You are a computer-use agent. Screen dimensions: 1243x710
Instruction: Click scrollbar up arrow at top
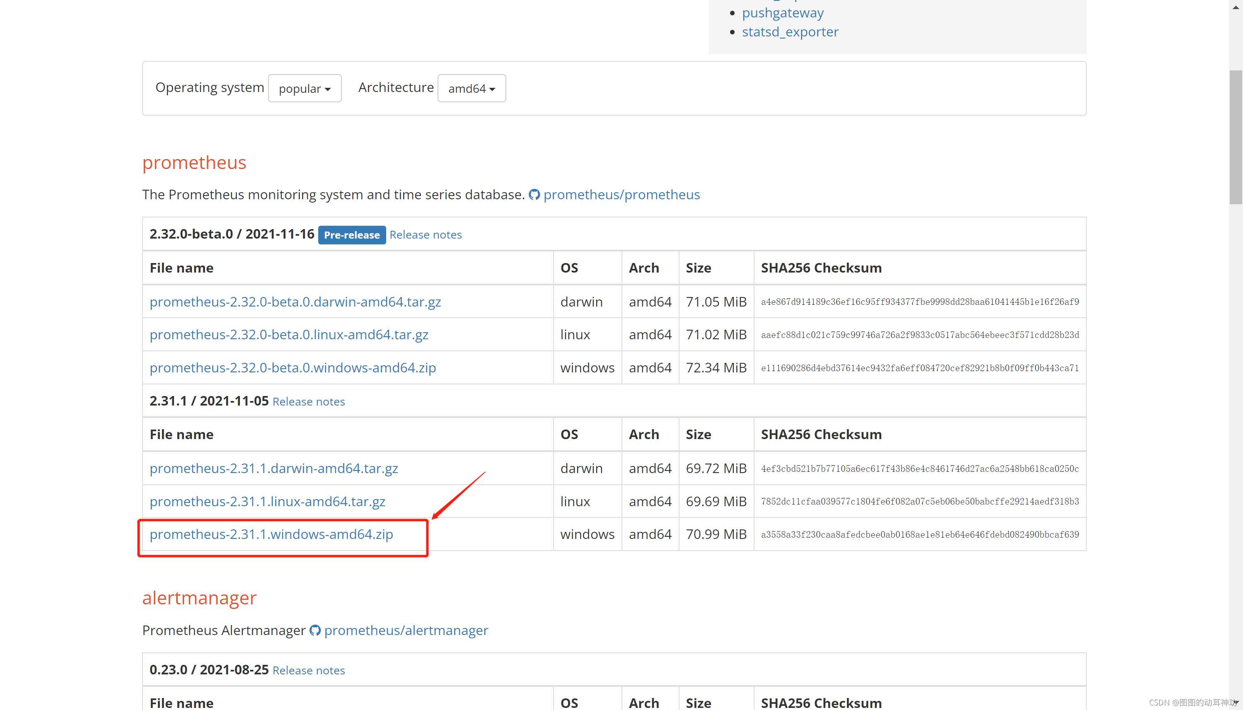(1235, 7)
